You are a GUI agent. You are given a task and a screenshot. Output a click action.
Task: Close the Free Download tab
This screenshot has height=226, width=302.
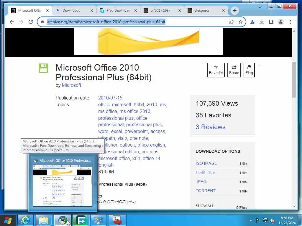point(136,11)
